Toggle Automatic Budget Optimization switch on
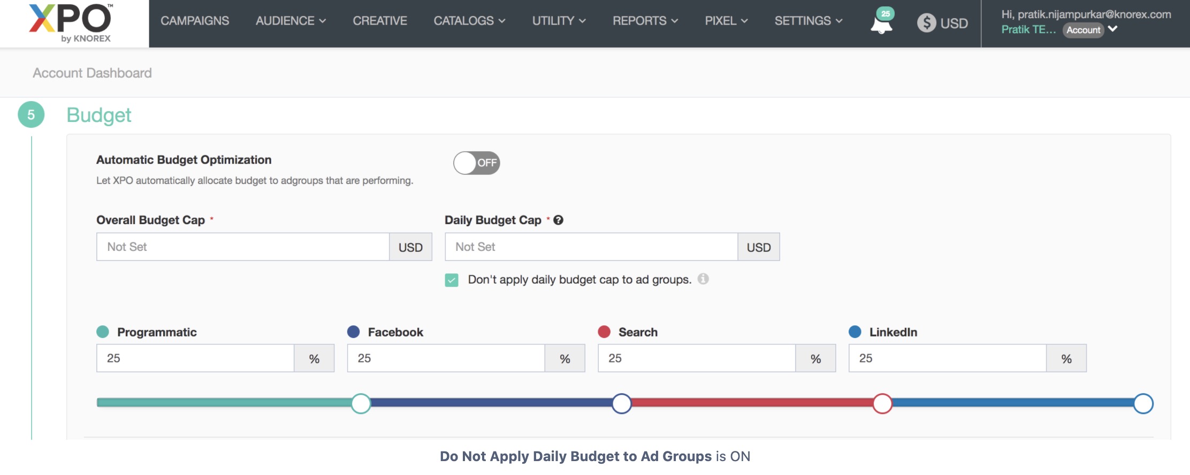The image size is (1190, 475). [476, 163]
